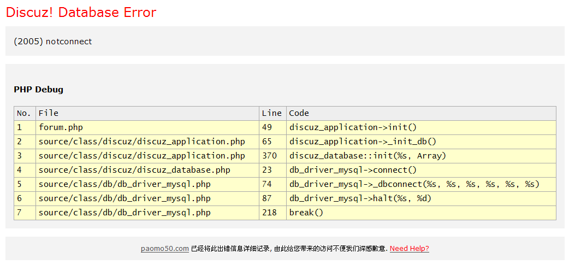This screenshot has width=575, height=270.
Task: Click the Chinese error-logged apology text
Action: 289,248
